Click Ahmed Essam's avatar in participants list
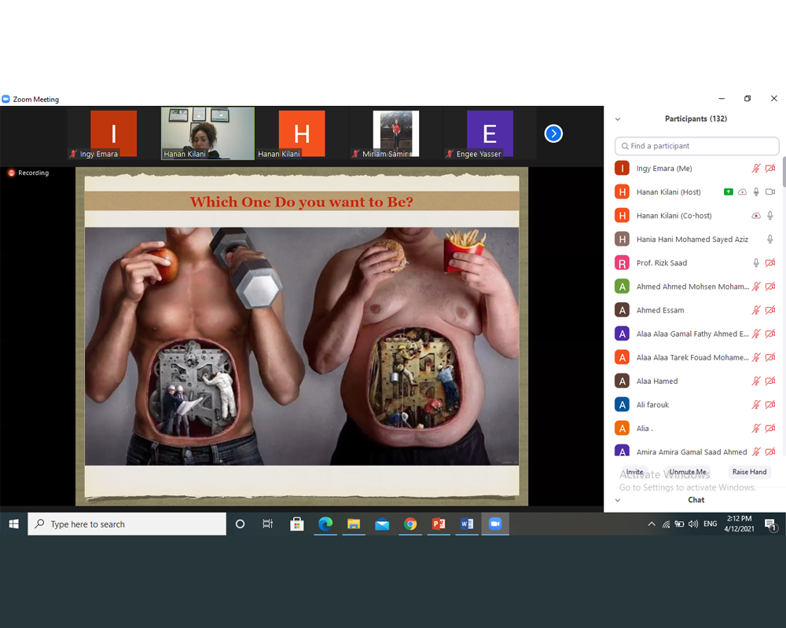The image size is (786, 628). (623, 310)
